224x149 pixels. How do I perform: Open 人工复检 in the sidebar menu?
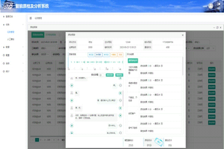click(x=11, y=39)
